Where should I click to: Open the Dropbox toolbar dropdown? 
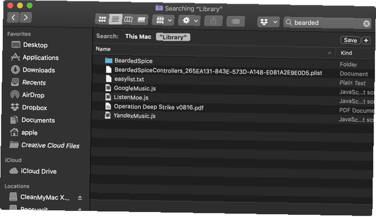268,22
